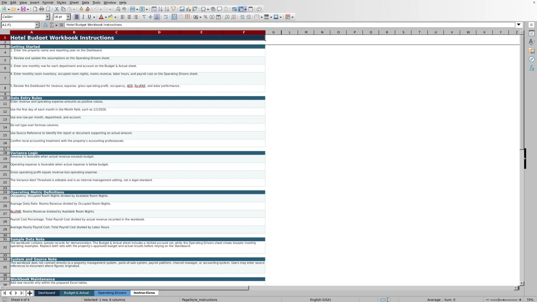Click yellow background color highlighter swatch
This screenshot has height=302, width=537.
click(111, 17)
